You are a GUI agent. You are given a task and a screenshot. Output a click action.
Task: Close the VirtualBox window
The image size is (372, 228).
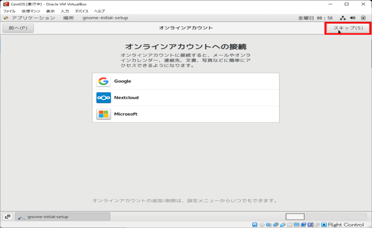tap(363, 4)
